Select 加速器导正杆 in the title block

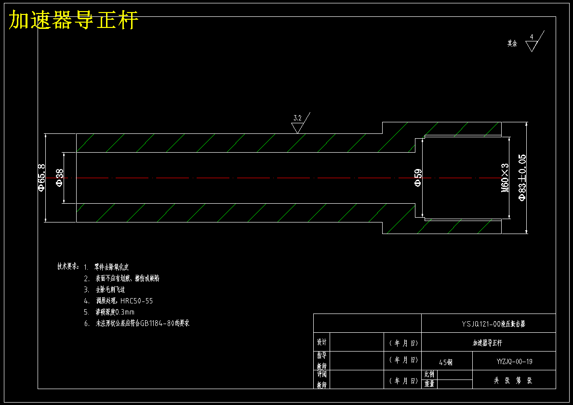point(488,343)
